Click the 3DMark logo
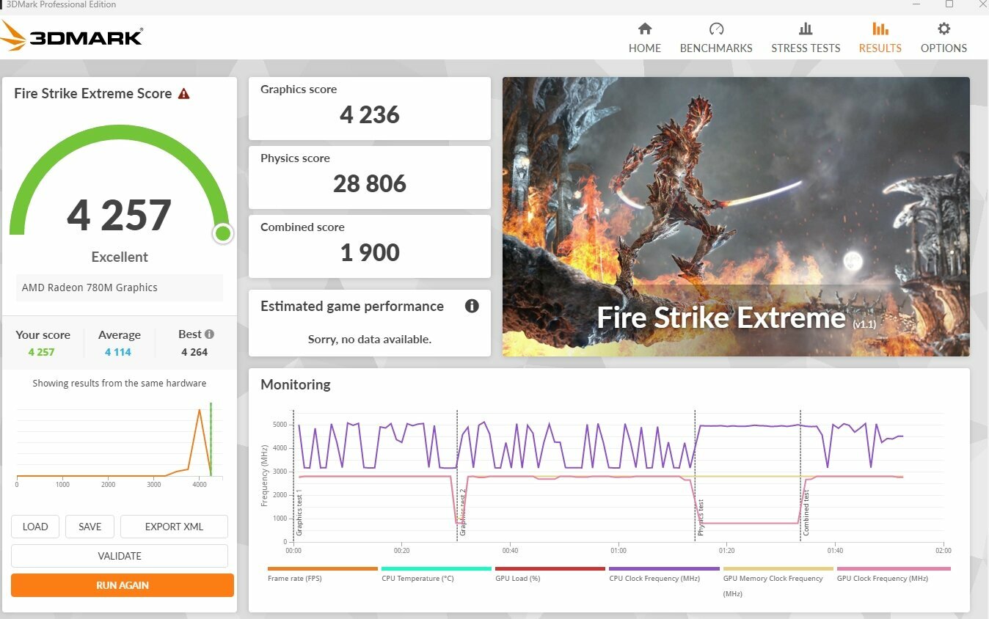 tap(72, 36)
